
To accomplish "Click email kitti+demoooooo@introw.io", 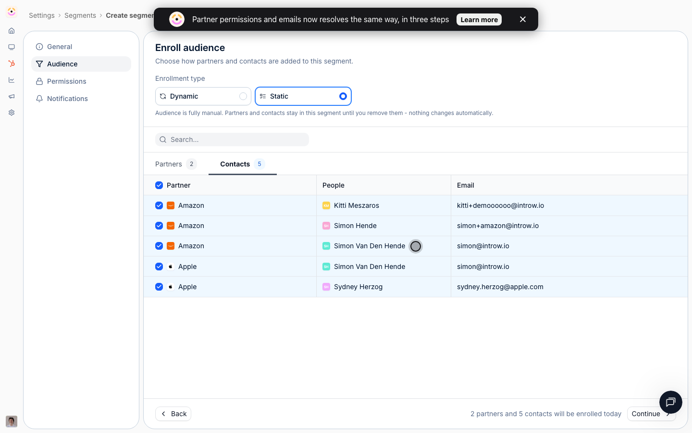I will point(500,205).
